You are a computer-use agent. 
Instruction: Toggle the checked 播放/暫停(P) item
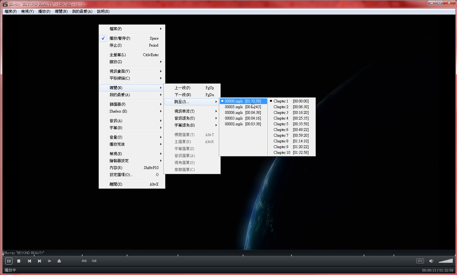pos(132,38)
